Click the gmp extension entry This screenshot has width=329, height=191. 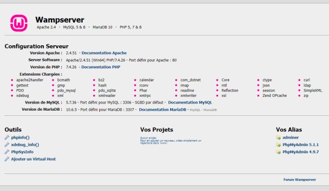pos(61,85)
